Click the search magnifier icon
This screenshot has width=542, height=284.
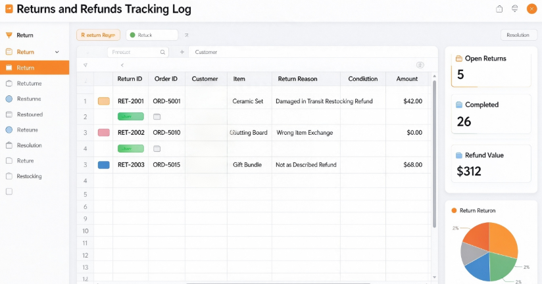pos(162,52)
